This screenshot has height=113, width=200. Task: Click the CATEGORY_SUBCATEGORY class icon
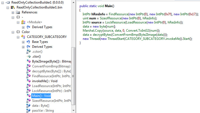click(x=23, y=37)
